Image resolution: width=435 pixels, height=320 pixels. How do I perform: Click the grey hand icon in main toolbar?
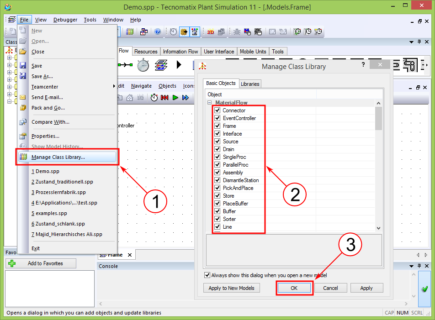coord(258,31)
